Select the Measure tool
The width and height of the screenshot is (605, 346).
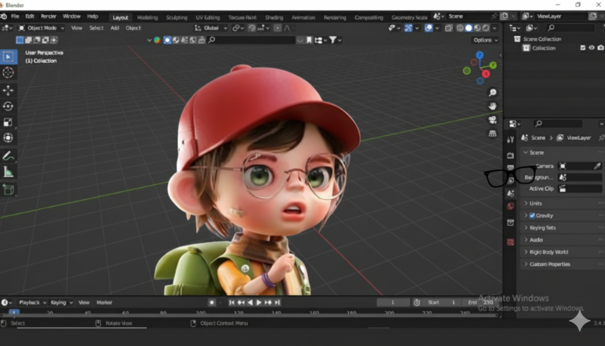coord(8,172)
